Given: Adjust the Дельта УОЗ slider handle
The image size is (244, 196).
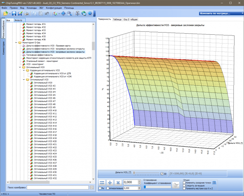Looking at the screenshot, I should (134, 173).
